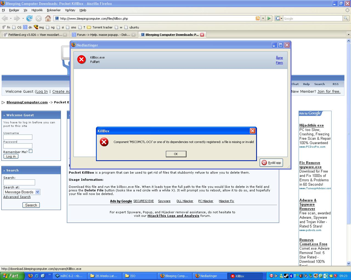Viewport: 351px width, 280px height.
Task: Reload the page with the refresh icon
Action: point(29,18)
